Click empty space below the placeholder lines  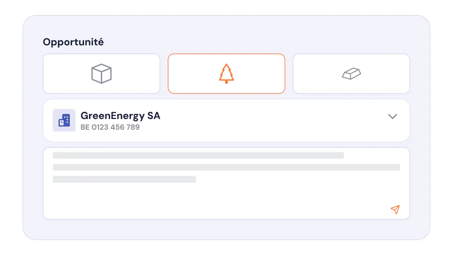click(x=212, y=200)
